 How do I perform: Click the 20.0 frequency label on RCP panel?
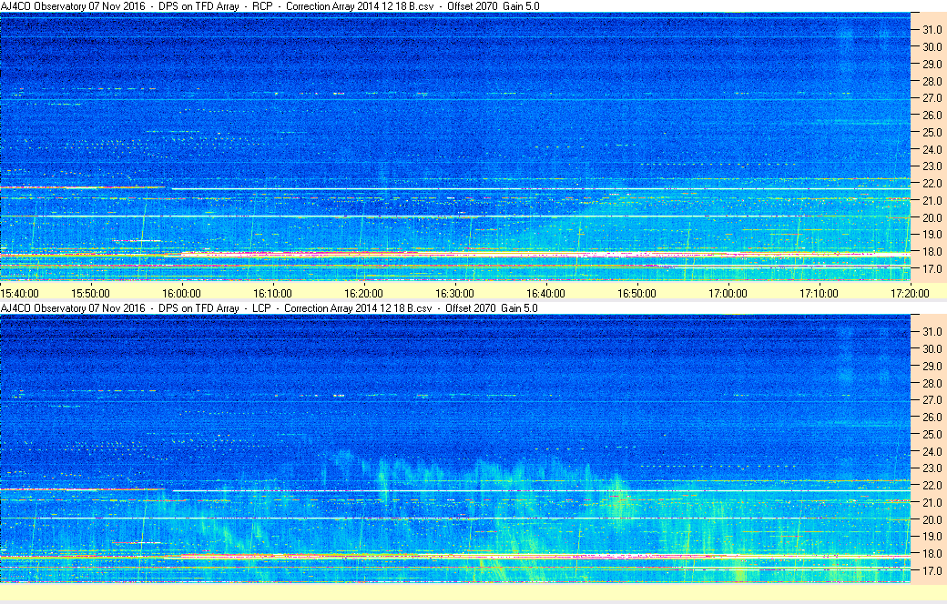(932, 217)
